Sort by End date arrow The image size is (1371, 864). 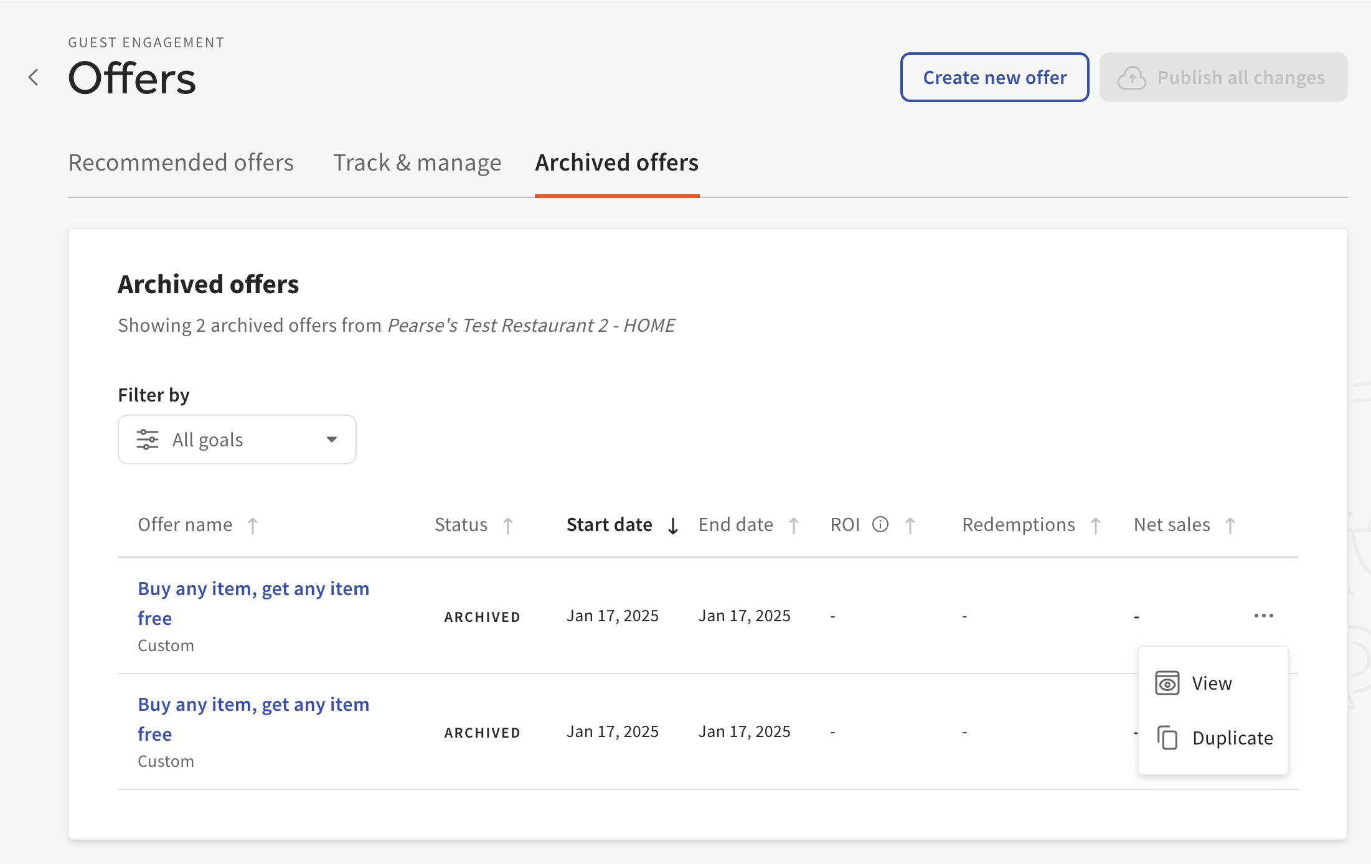point(794,526)
